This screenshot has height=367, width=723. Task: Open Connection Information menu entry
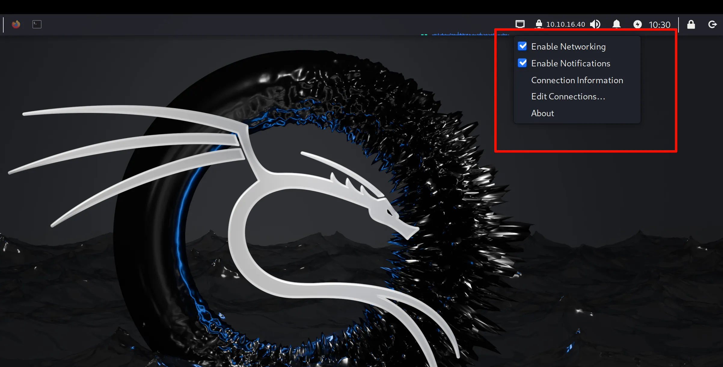tap(577, 80)
